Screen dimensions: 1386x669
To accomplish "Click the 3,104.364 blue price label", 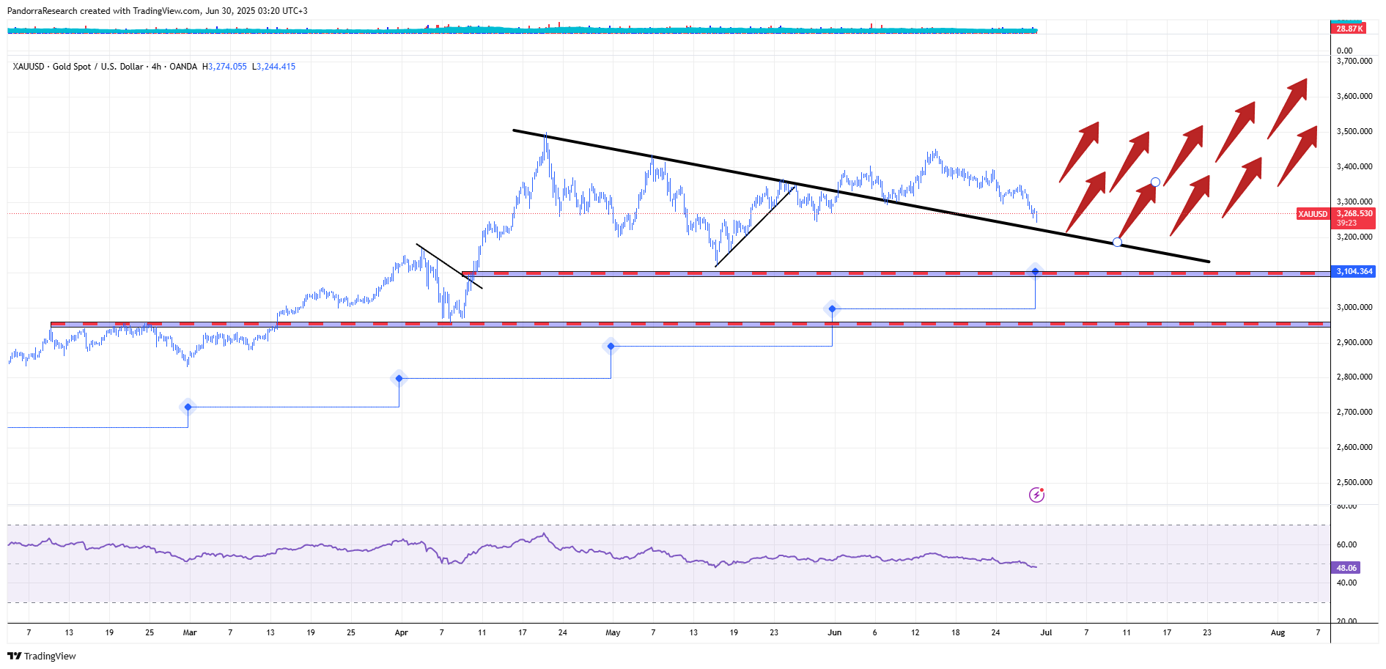I will 1354,271.
